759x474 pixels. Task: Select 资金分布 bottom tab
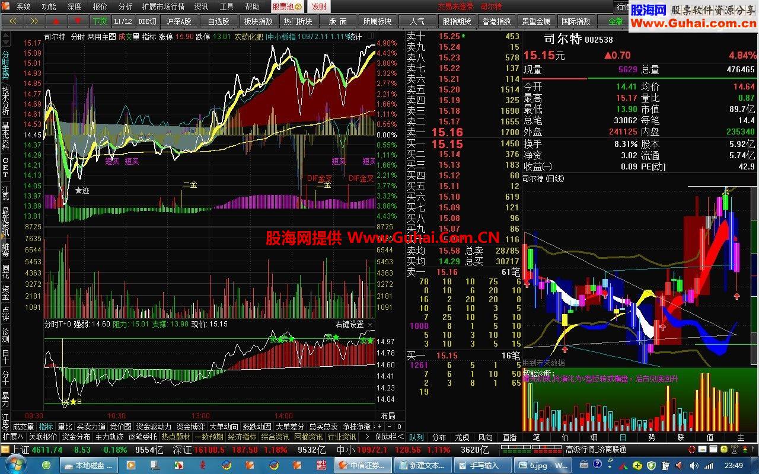click(x=76, y=437)
